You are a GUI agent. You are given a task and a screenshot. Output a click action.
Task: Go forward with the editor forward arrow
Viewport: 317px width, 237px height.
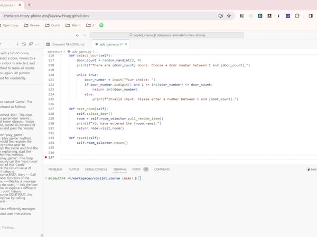pos(85,35)
